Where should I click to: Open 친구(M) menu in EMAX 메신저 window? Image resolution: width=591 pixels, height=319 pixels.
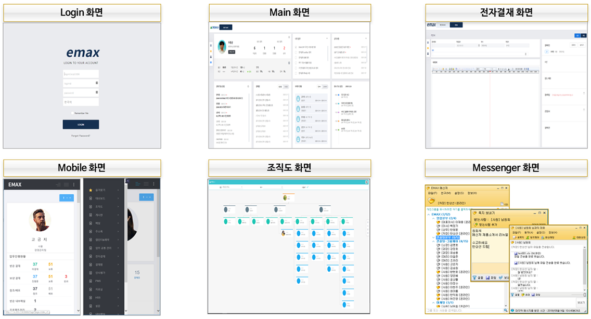click(x=445, y=193)
